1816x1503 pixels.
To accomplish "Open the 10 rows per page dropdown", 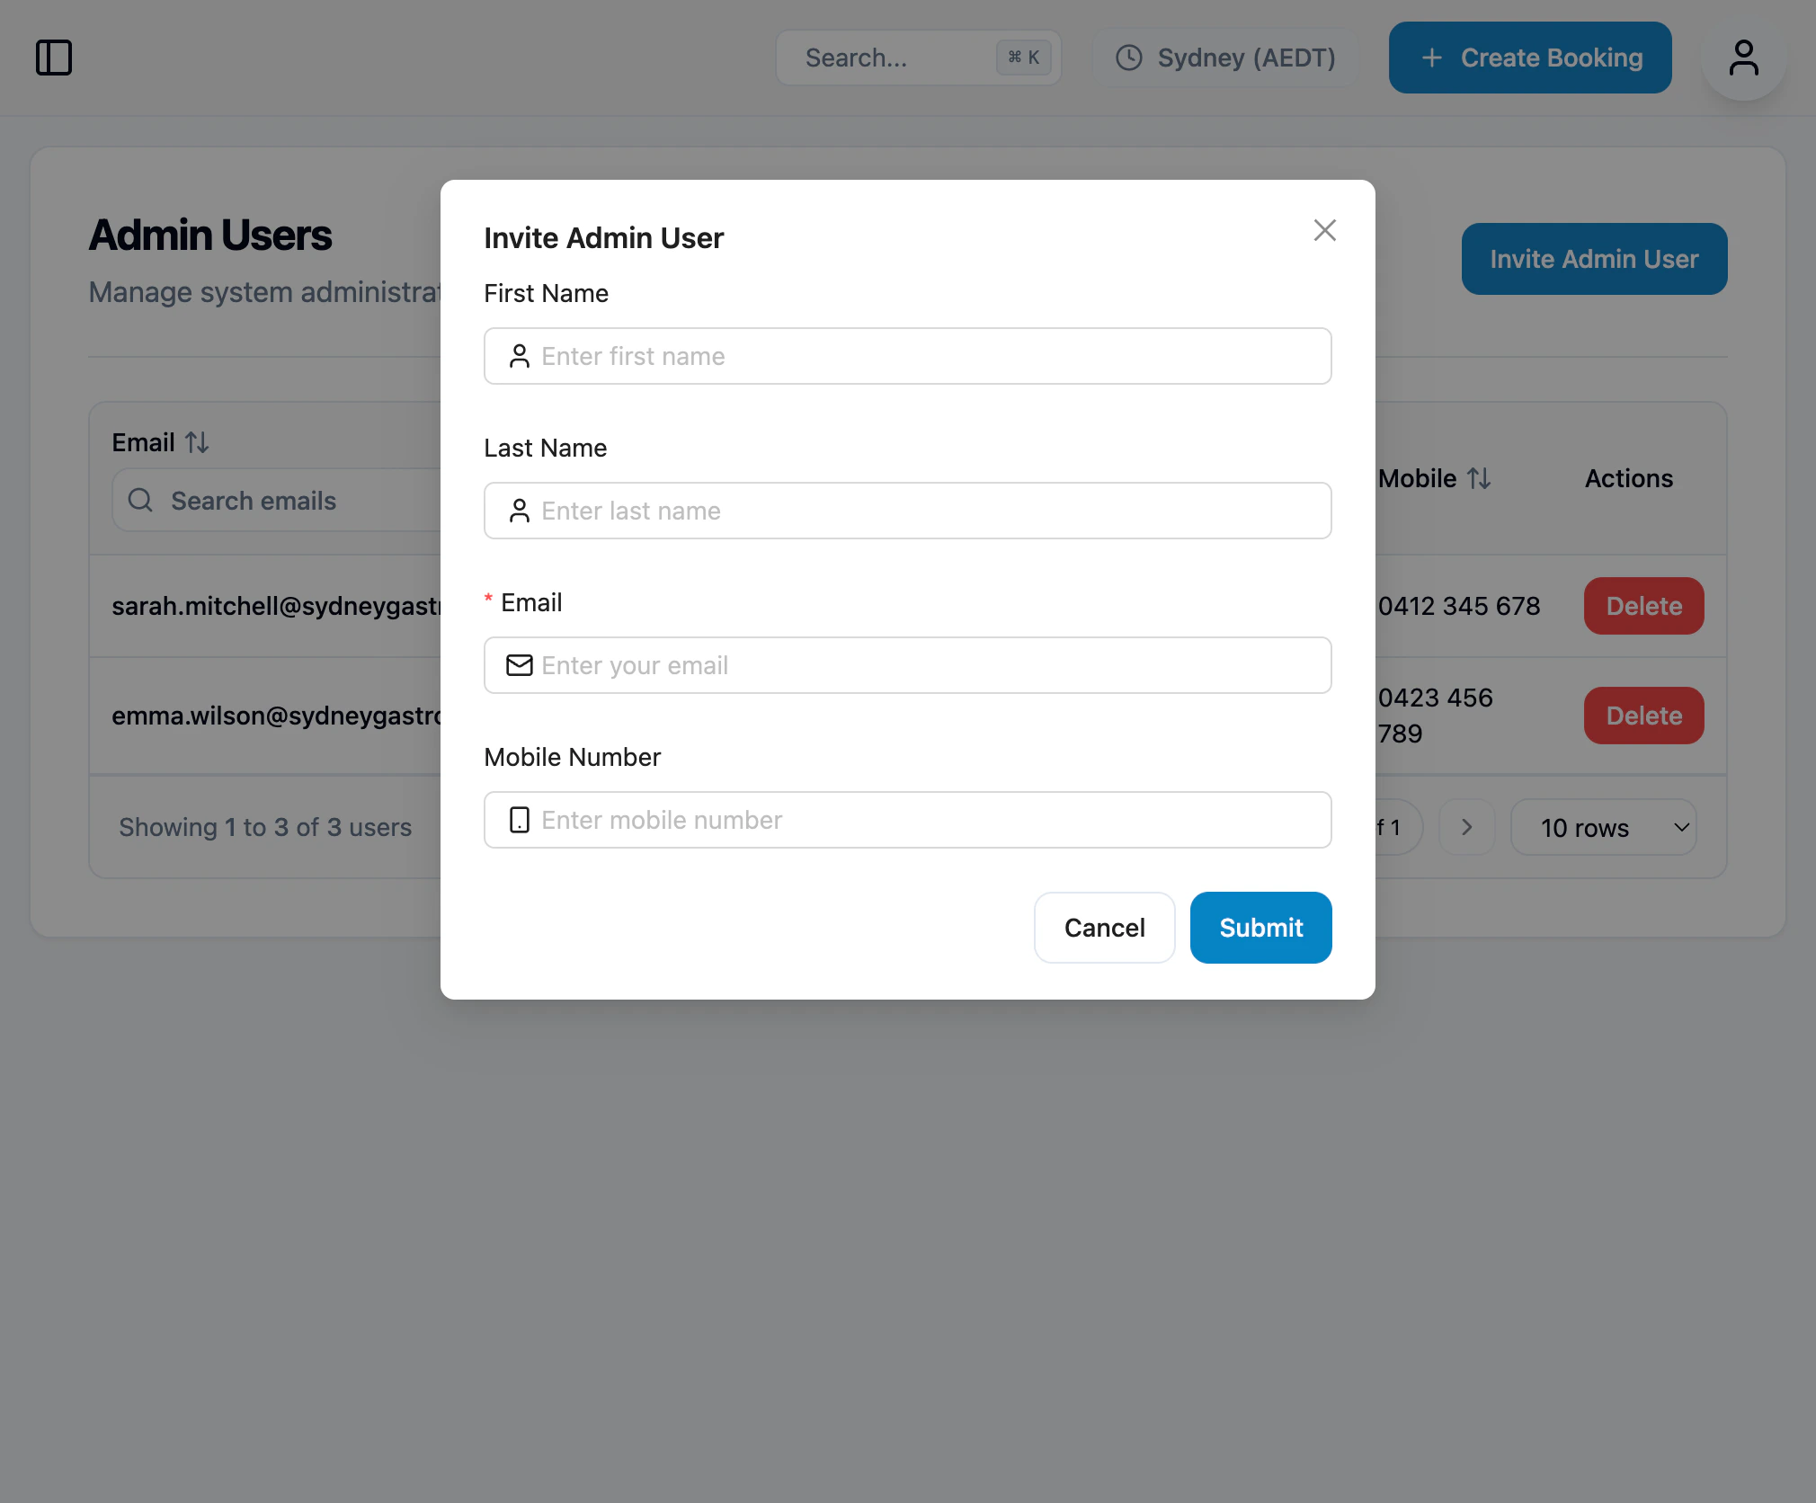I will pos(1604,827).
